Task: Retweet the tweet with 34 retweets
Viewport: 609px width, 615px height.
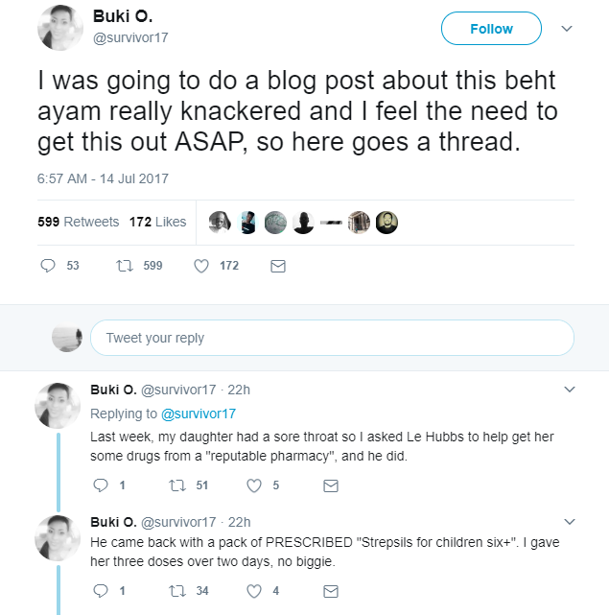Action: click(177, 591)
